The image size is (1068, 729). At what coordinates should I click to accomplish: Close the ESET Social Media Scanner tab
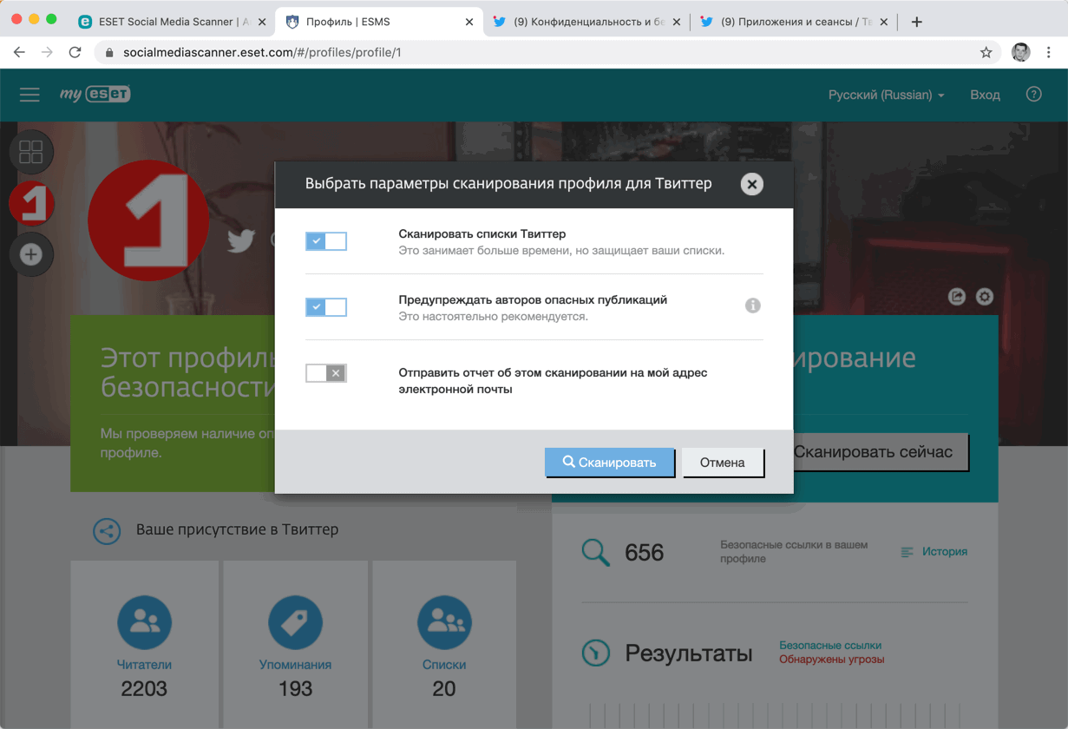262,22
